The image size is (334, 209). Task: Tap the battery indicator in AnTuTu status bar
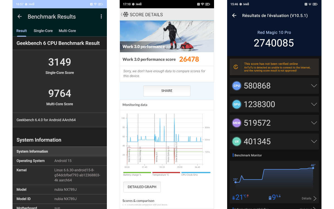[315, 4]
